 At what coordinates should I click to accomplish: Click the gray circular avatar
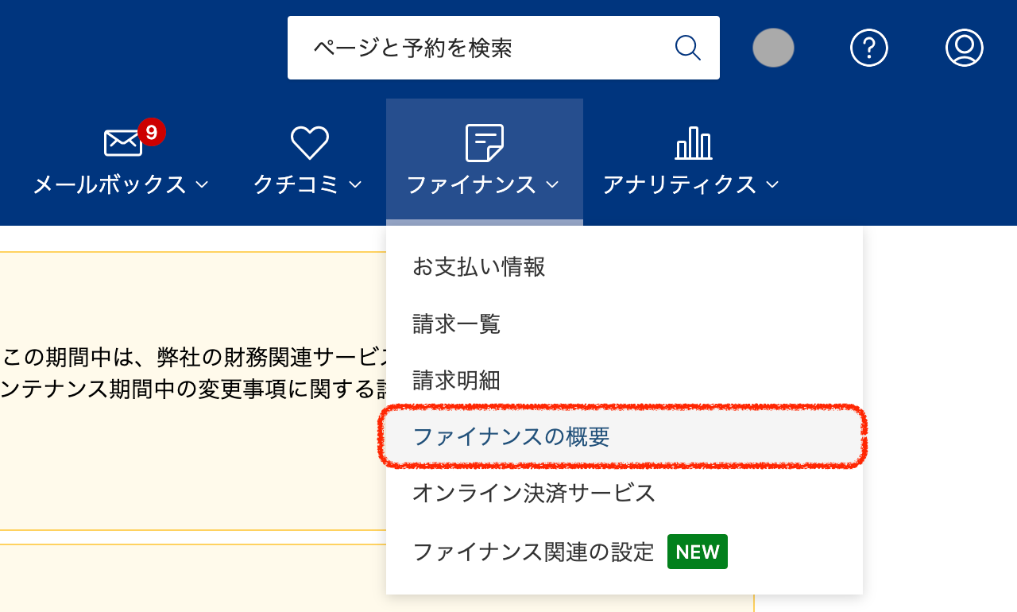773,48
